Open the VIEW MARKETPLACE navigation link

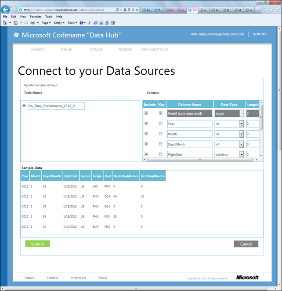[x=154, y=50]
